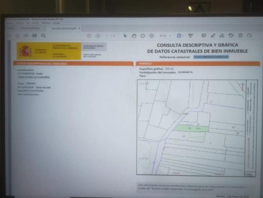The height and width of the screenshot is (198, 263).
Task: Select the highlight pen tool
Action: (x=213, y=35)
